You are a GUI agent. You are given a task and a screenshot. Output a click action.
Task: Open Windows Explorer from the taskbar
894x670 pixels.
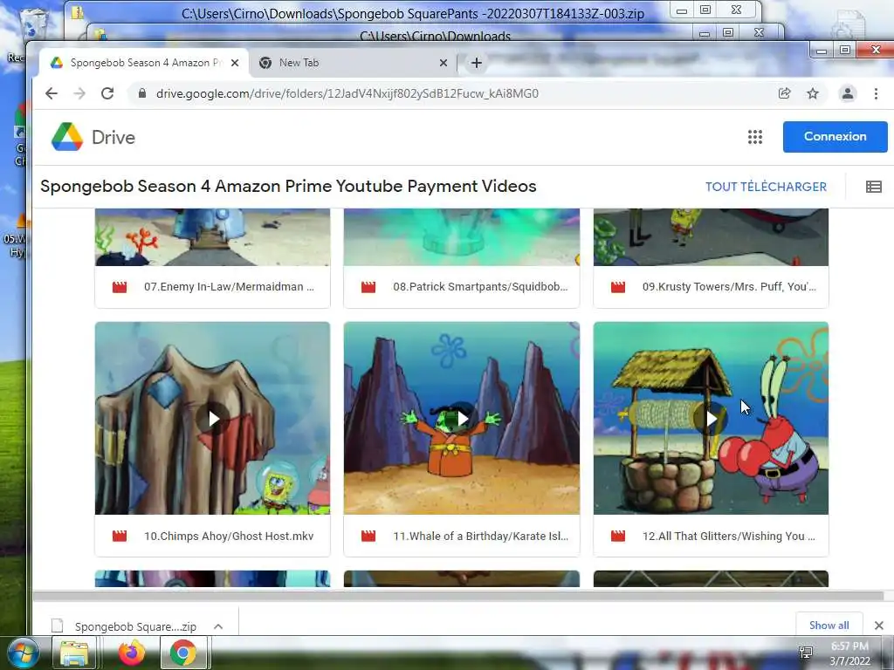pyautogui.click(x=74, y=653)
